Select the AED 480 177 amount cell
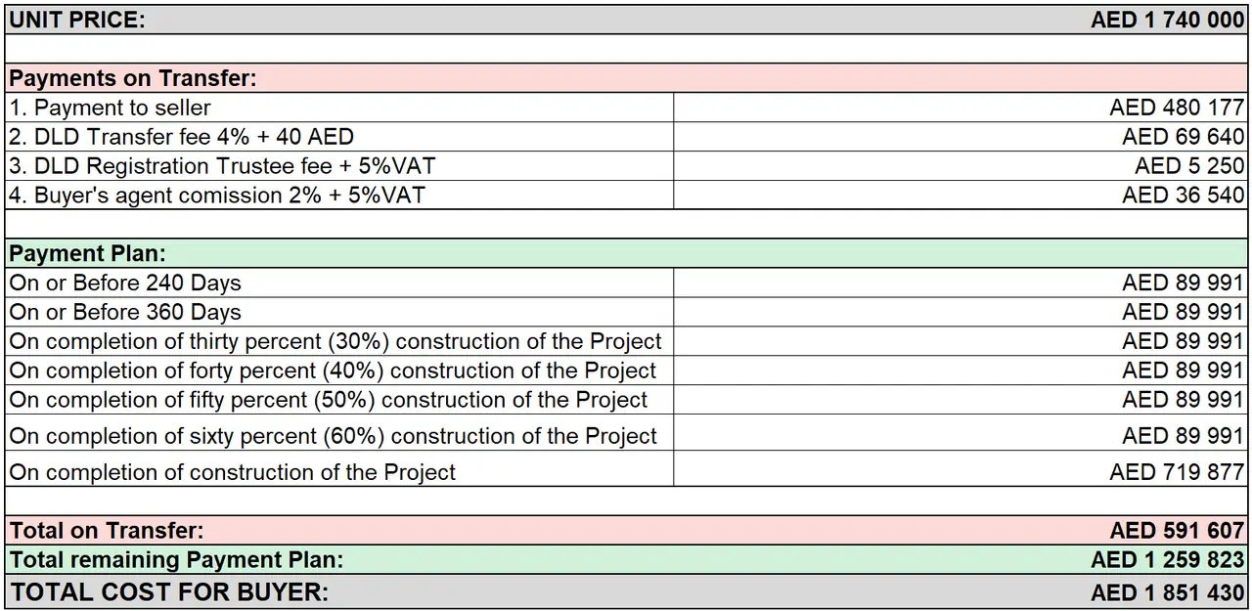 961,108
